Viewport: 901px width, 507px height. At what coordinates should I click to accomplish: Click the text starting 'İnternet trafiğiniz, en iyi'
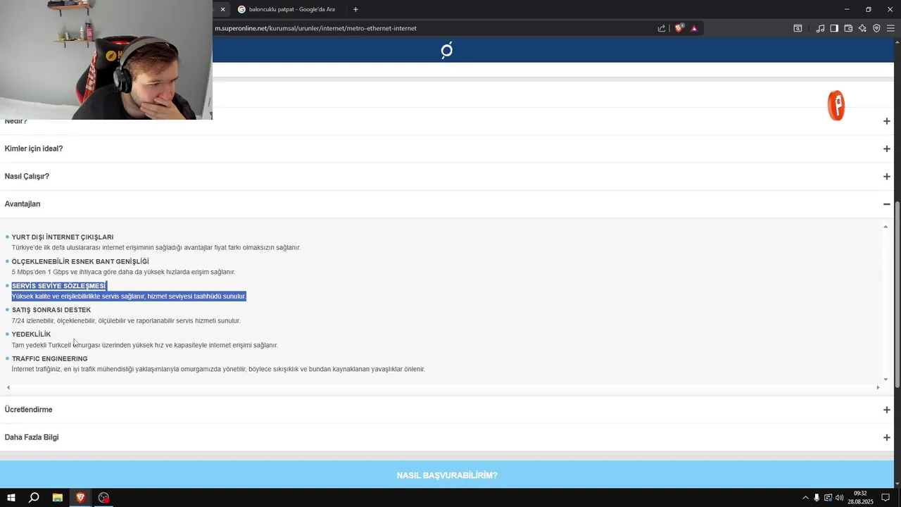coord(218,369)
